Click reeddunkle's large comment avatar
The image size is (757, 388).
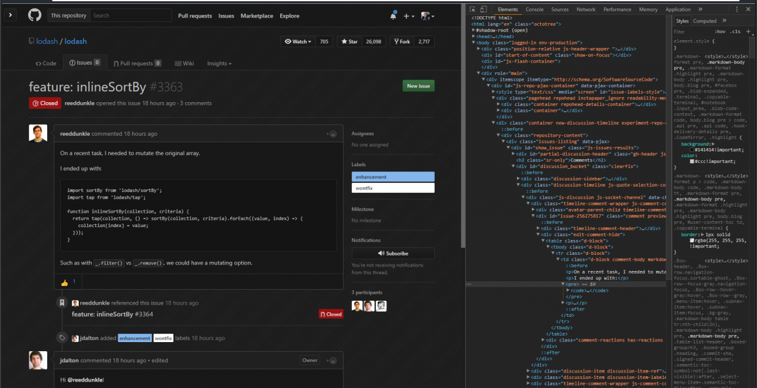tap(38, 134)
